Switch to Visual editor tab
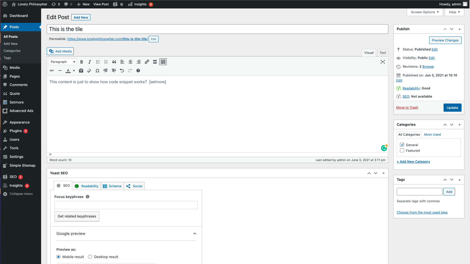 pyautogui.click(x=369, y=53)
